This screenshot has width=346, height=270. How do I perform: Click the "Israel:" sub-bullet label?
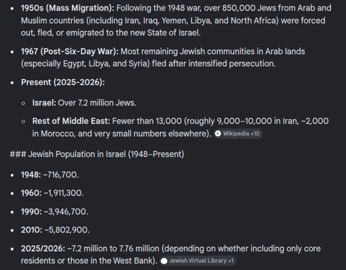coord(44,103)
